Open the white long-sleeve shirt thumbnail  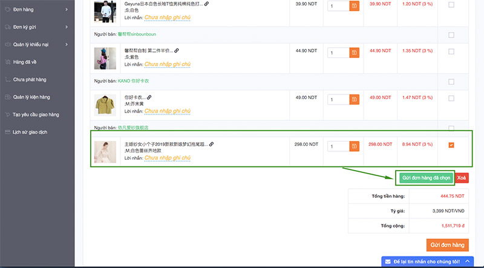pyautogui.click(x=105, y=11)
